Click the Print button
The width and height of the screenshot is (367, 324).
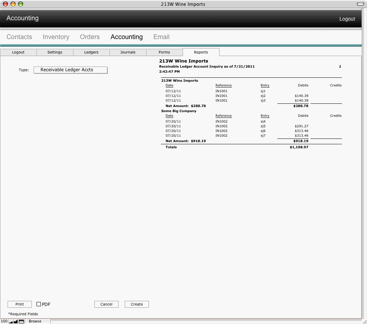click(20, 304)
